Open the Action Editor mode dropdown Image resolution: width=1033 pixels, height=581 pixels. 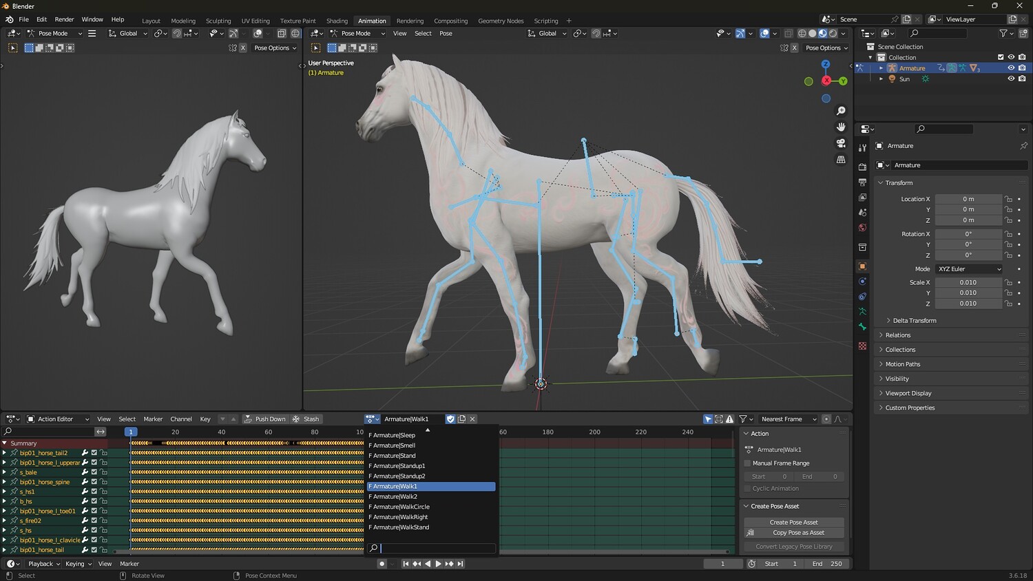pyautogui.click(x=58, y=419)
